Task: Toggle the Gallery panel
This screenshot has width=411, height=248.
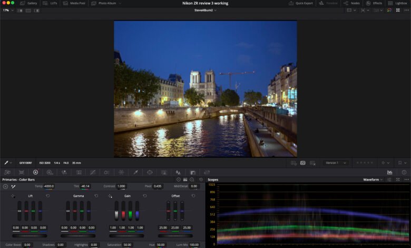Action: point(28,3)
